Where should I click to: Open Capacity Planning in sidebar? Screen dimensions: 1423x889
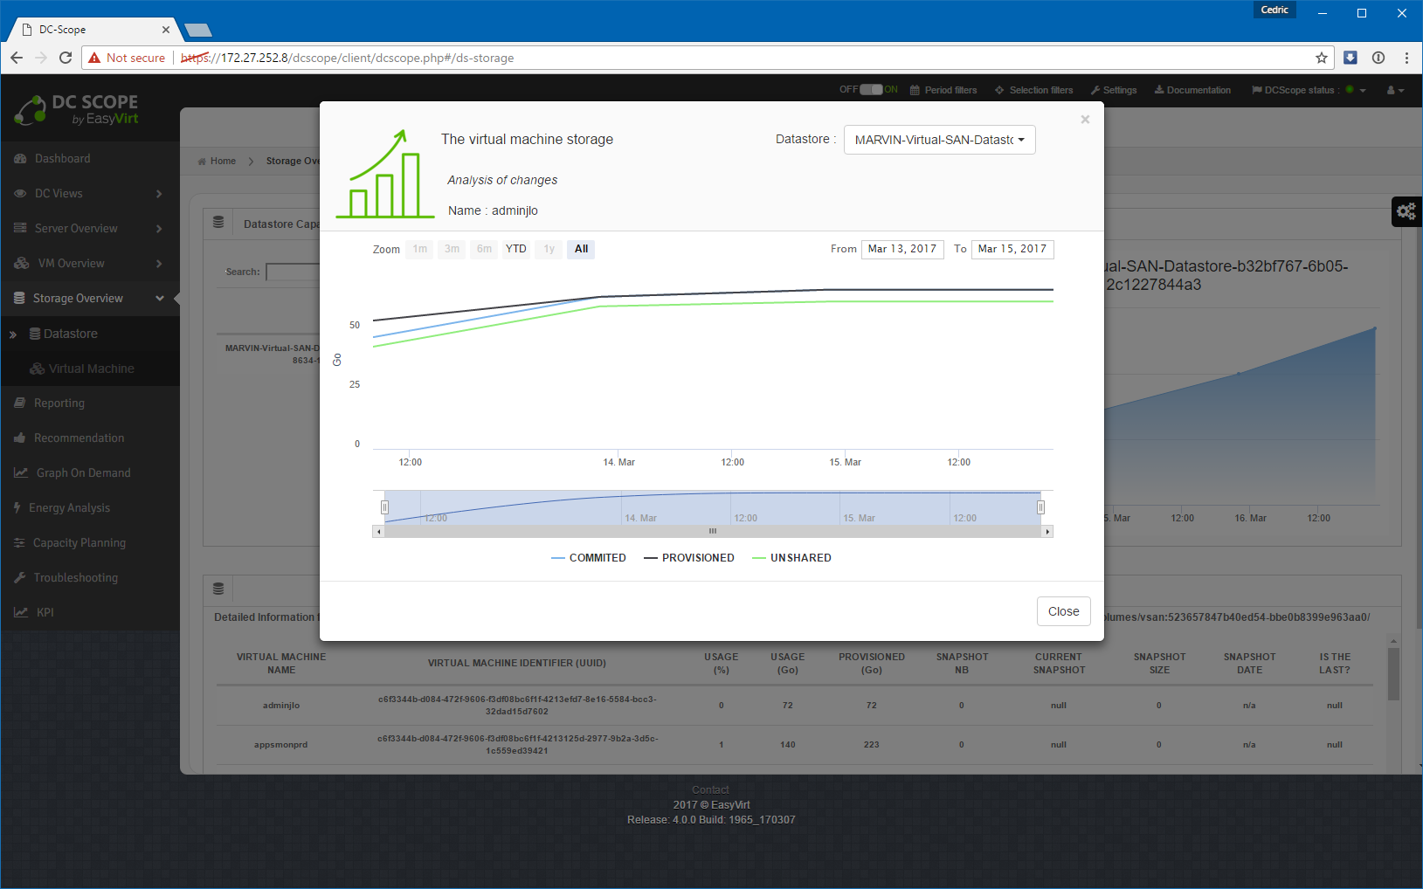[x=79, y=543]
